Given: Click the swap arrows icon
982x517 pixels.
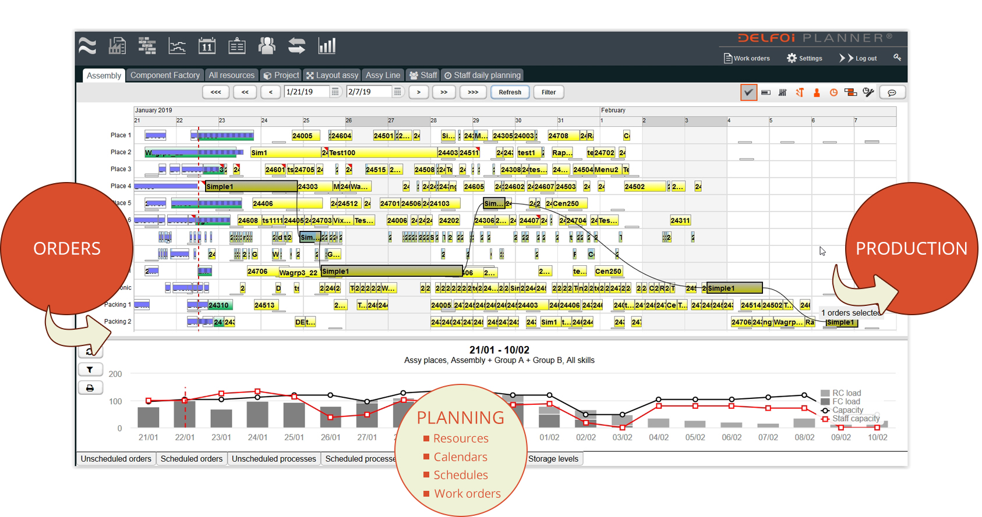Looking at the screenshot, I should 297,46.
